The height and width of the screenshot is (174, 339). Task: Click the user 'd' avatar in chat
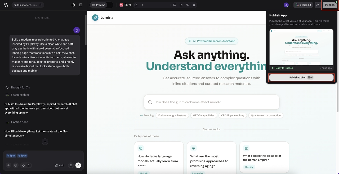tap(77, 30)
